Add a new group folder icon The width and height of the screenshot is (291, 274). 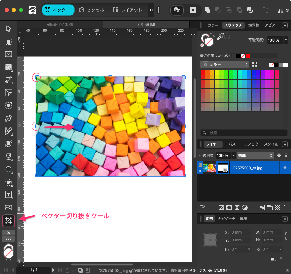269,208
